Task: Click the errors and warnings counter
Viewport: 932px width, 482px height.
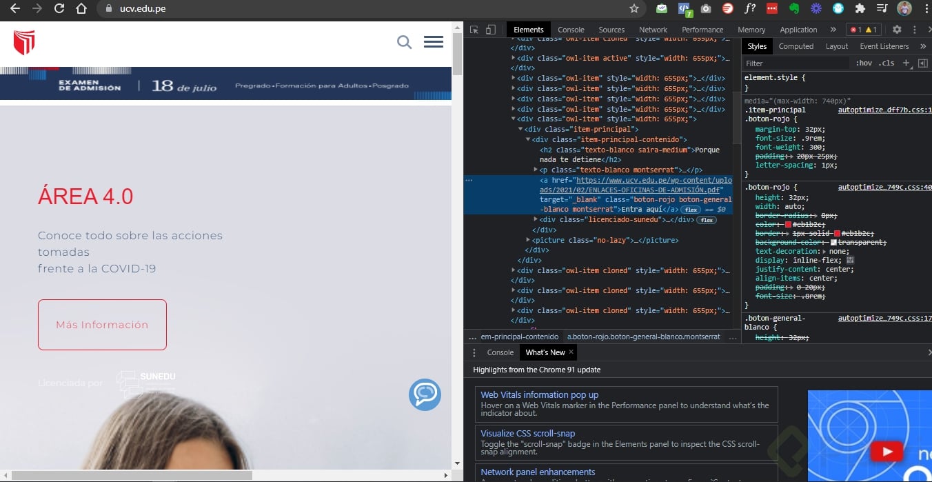Action: (863, 30)
